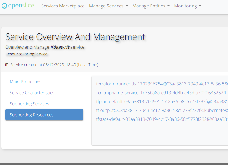Expand the service created details plus icon

[7, 65]
